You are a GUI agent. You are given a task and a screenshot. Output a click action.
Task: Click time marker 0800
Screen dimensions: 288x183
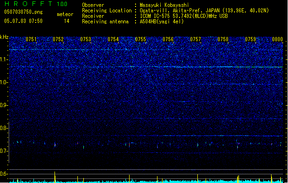[277, 39]
